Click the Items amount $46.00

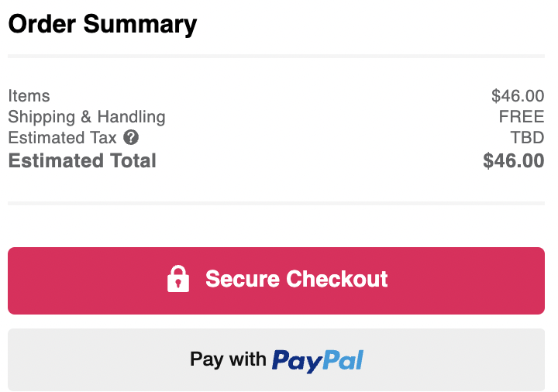click(518, 96)
